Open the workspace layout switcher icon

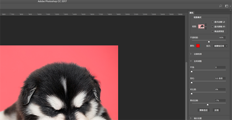pyautogui.click(x=226, y=6)
